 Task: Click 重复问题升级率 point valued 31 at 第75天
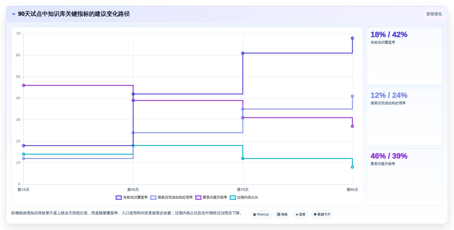point(243,118)
